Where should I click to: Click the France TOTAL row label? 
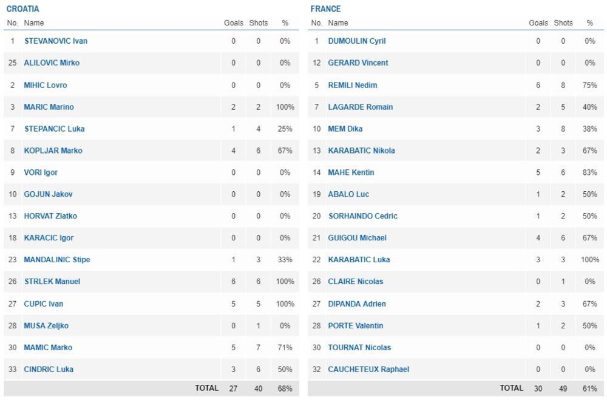pyautogui.click(x=511, y=388)
